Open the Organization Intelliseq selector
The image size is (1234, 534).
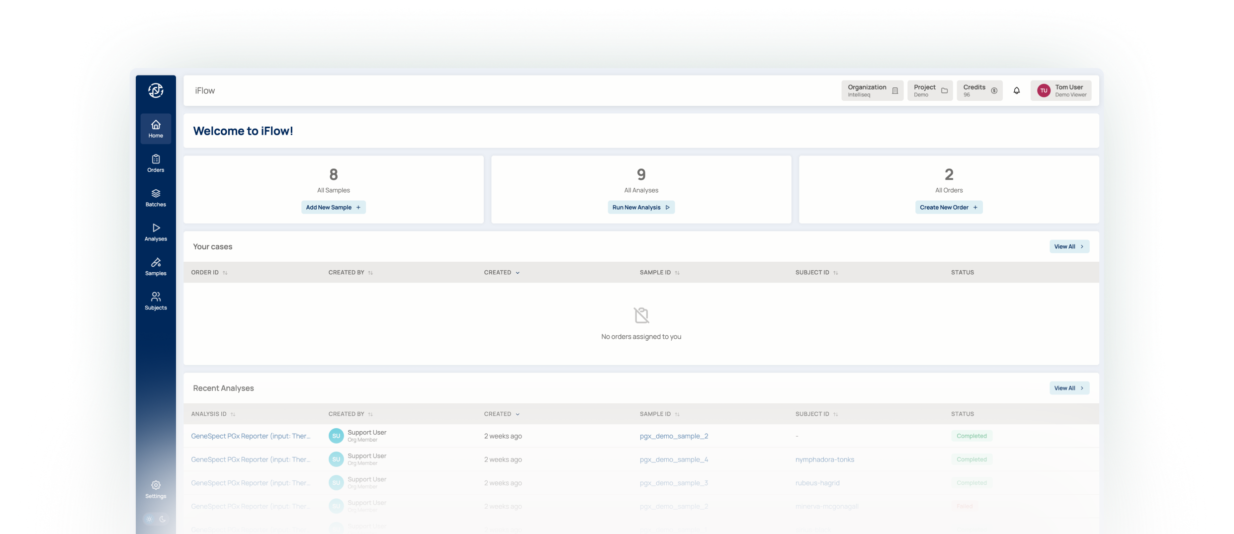(873, 90)
